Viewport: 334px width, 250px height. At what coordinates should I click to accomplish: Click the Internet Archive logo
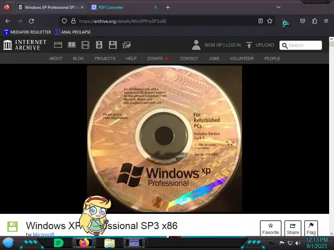[25, 45]
